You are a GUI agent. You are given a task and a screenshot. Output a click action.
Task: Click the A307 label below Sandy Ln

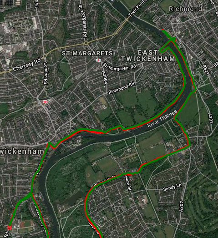[181, 207]
